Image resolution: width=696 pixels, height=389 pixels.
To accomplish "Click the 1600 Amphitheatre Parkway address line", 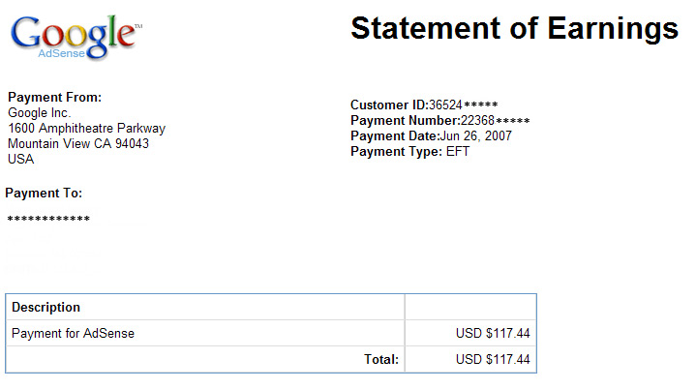I will (x=86, y=128).
